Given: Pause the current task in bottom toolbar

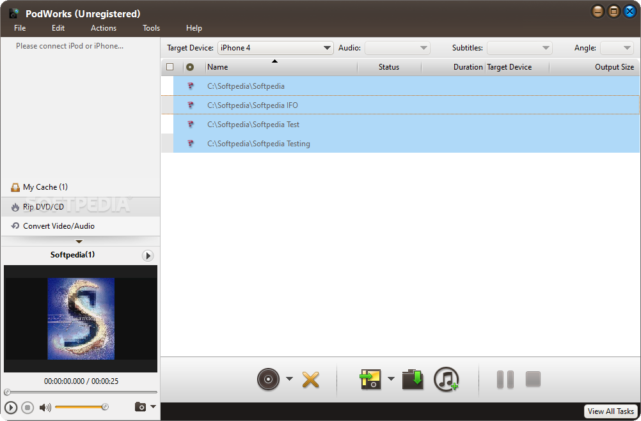Looking at the screenshot, I should tap(505, 379).
